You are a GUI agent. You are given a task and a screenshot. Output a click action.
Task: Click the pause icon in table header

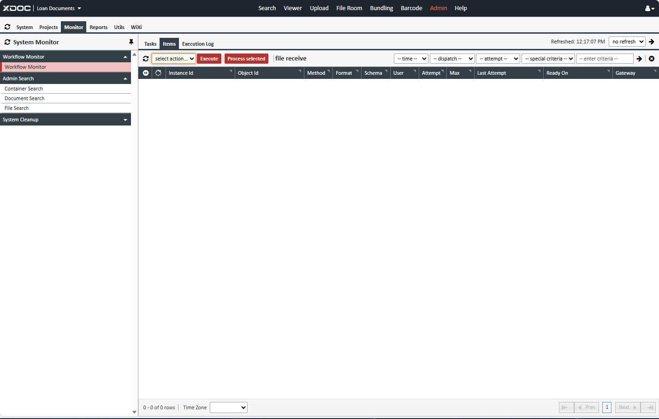coord(146,73)
